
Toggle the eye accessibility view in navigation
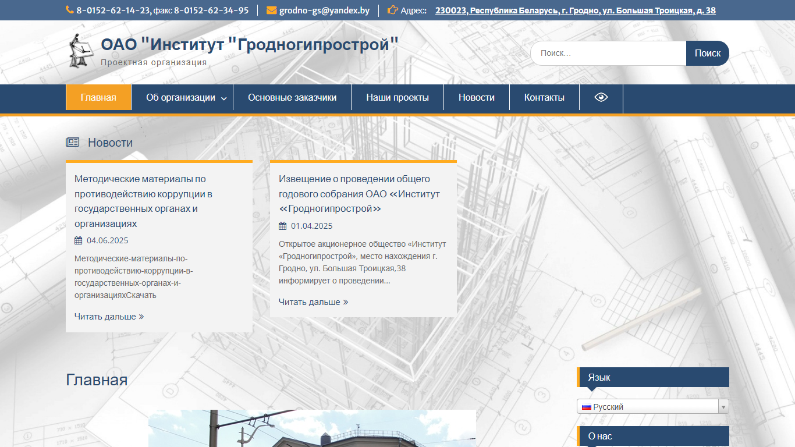coord(601,97)
